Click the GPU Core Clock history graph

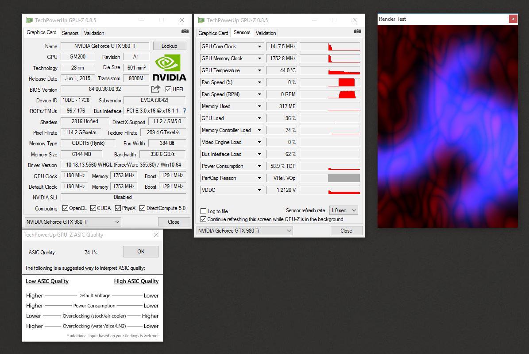point(330,47)
